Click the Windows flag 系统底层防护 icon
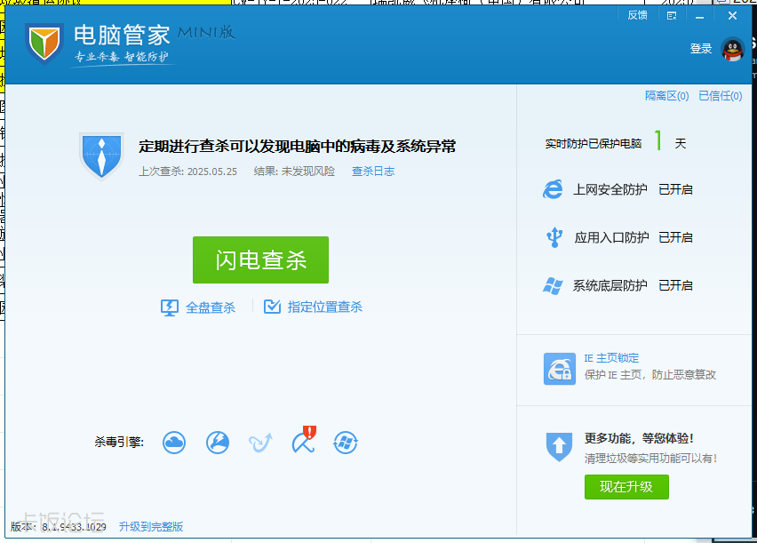Image resolution: width=757 pixels, height=543 pixels. click(x=553, y=285)
